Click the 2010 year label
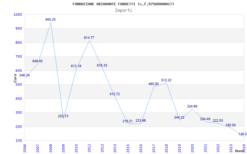247x154 pixels. (x=76, y=148)
